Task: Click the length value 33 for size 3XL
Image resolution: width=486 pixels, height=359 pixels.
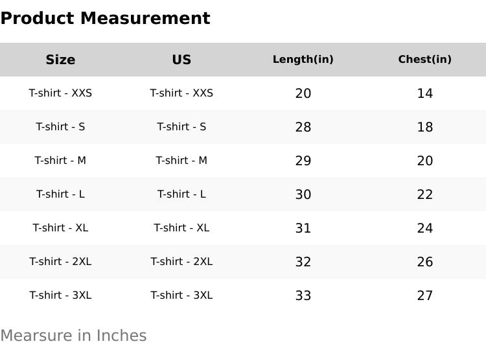Action: point(303,295)
